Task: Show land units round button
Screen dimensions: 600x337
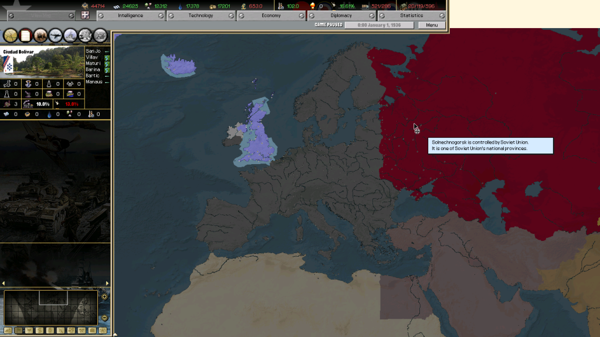Action: [x=40, y=36]
